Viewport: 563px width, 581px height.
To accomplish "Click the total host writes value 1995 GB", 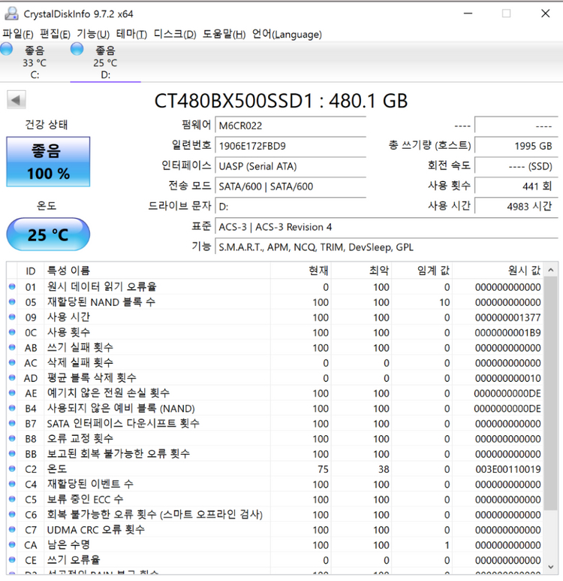I will coord(516,146).
